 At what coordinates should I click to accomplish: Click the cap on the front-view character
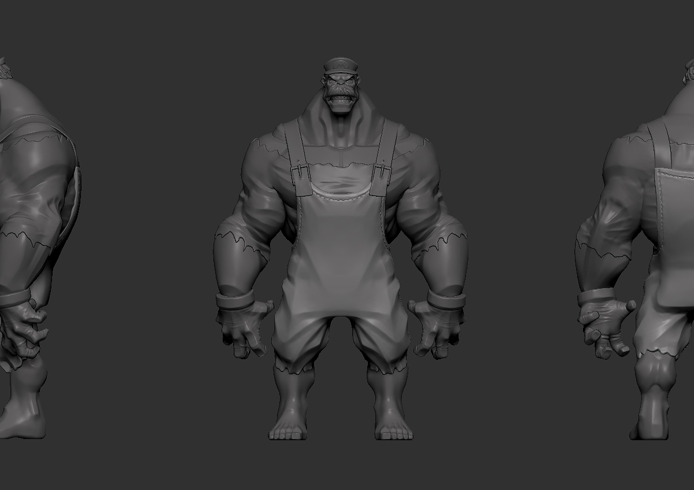341,65
